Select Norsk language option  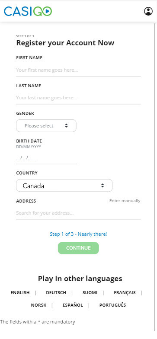pyautogui.click(x=38, y=305)
